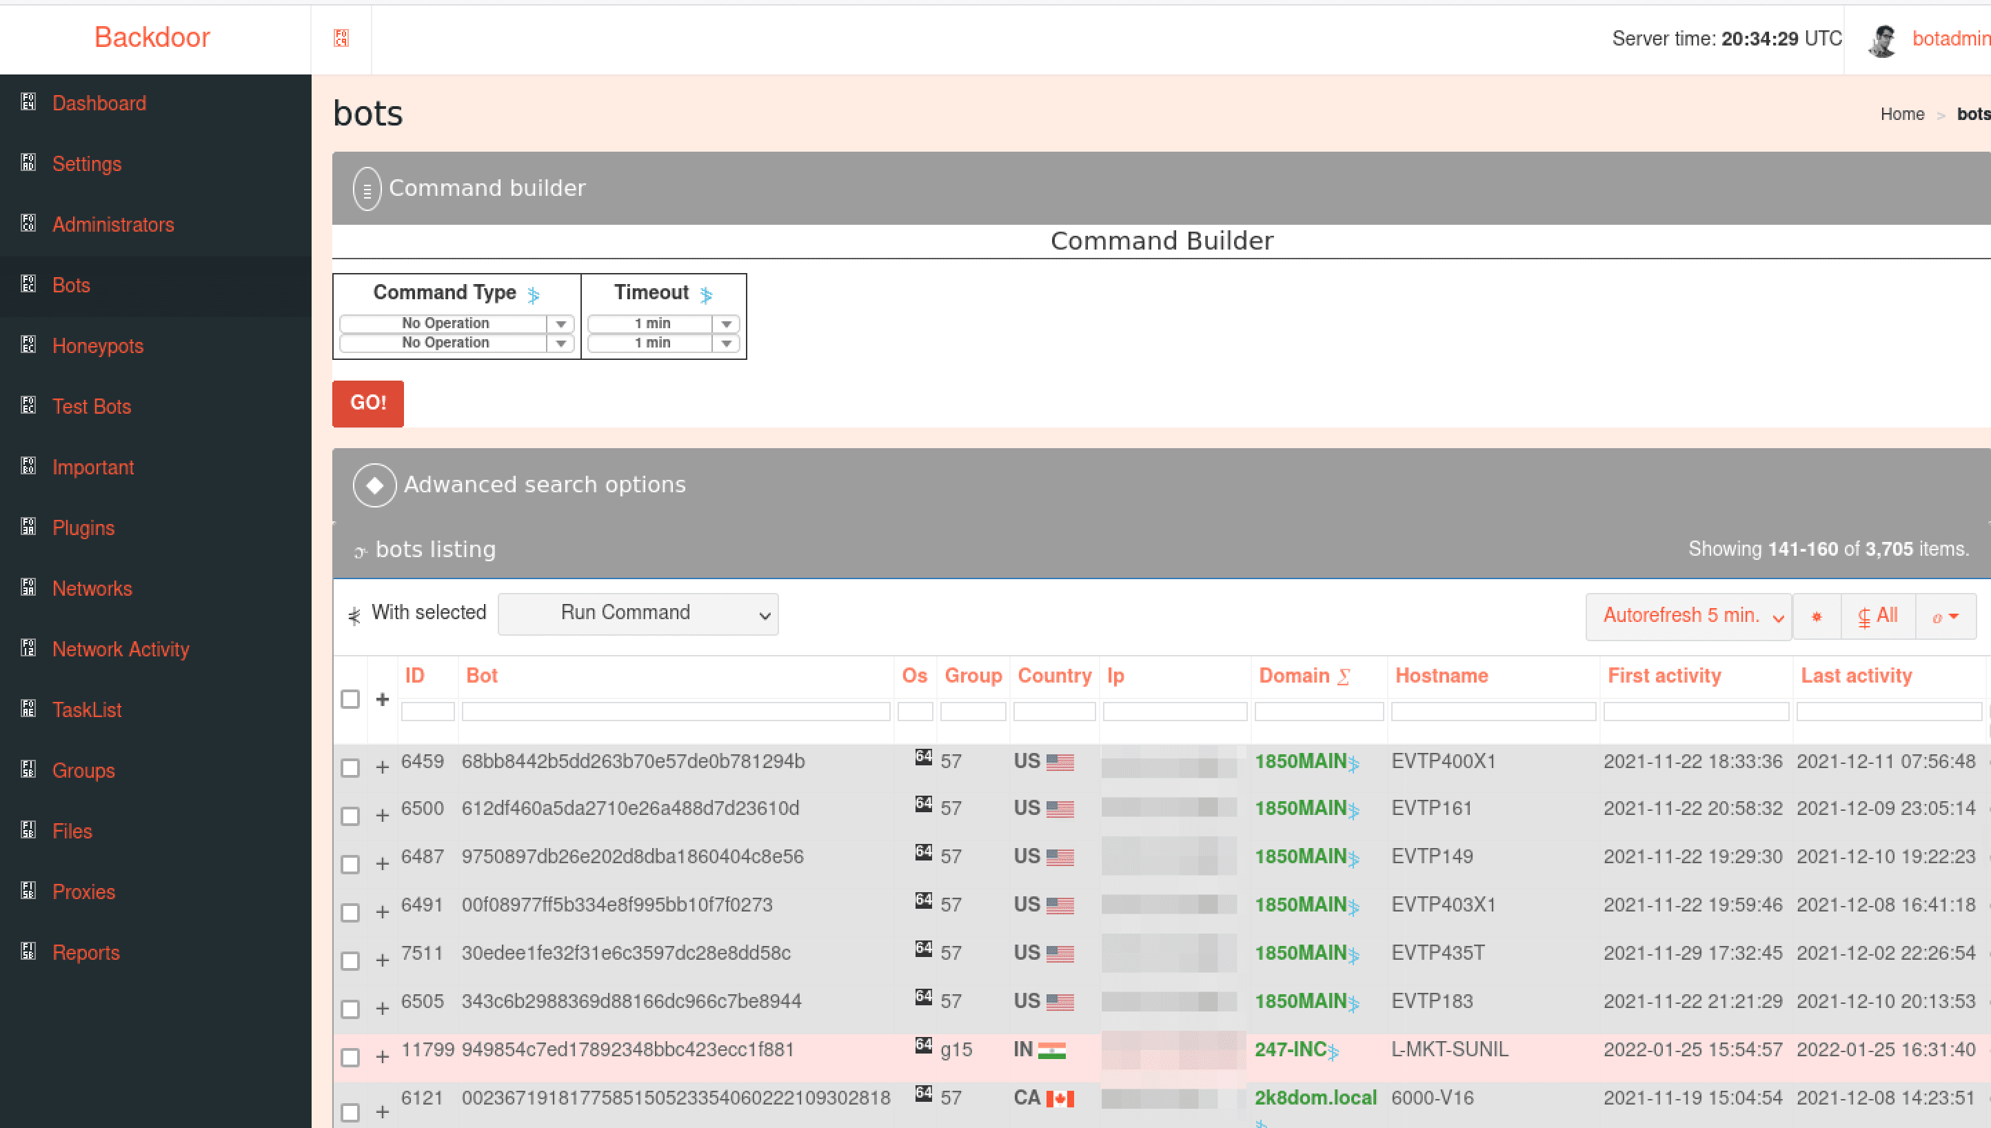This screenshot has width=1991, height=1128.
Task: Open the Networks sidebar menu item
Action: (155, 589)
